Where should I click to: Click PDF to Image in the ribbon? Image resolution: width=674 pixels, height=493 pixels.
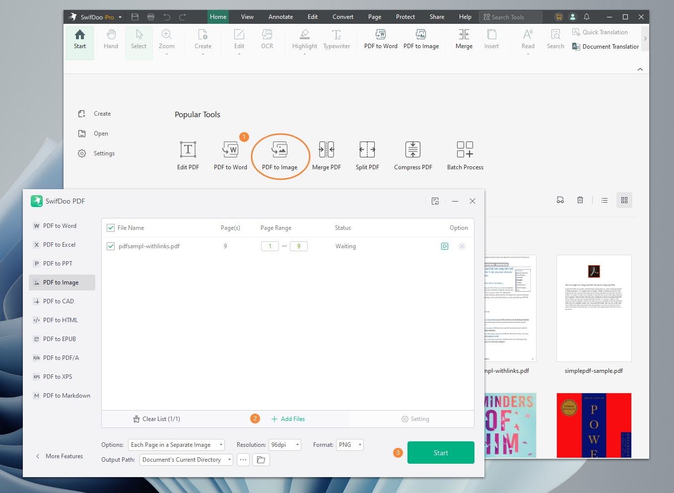click(421, 40)
